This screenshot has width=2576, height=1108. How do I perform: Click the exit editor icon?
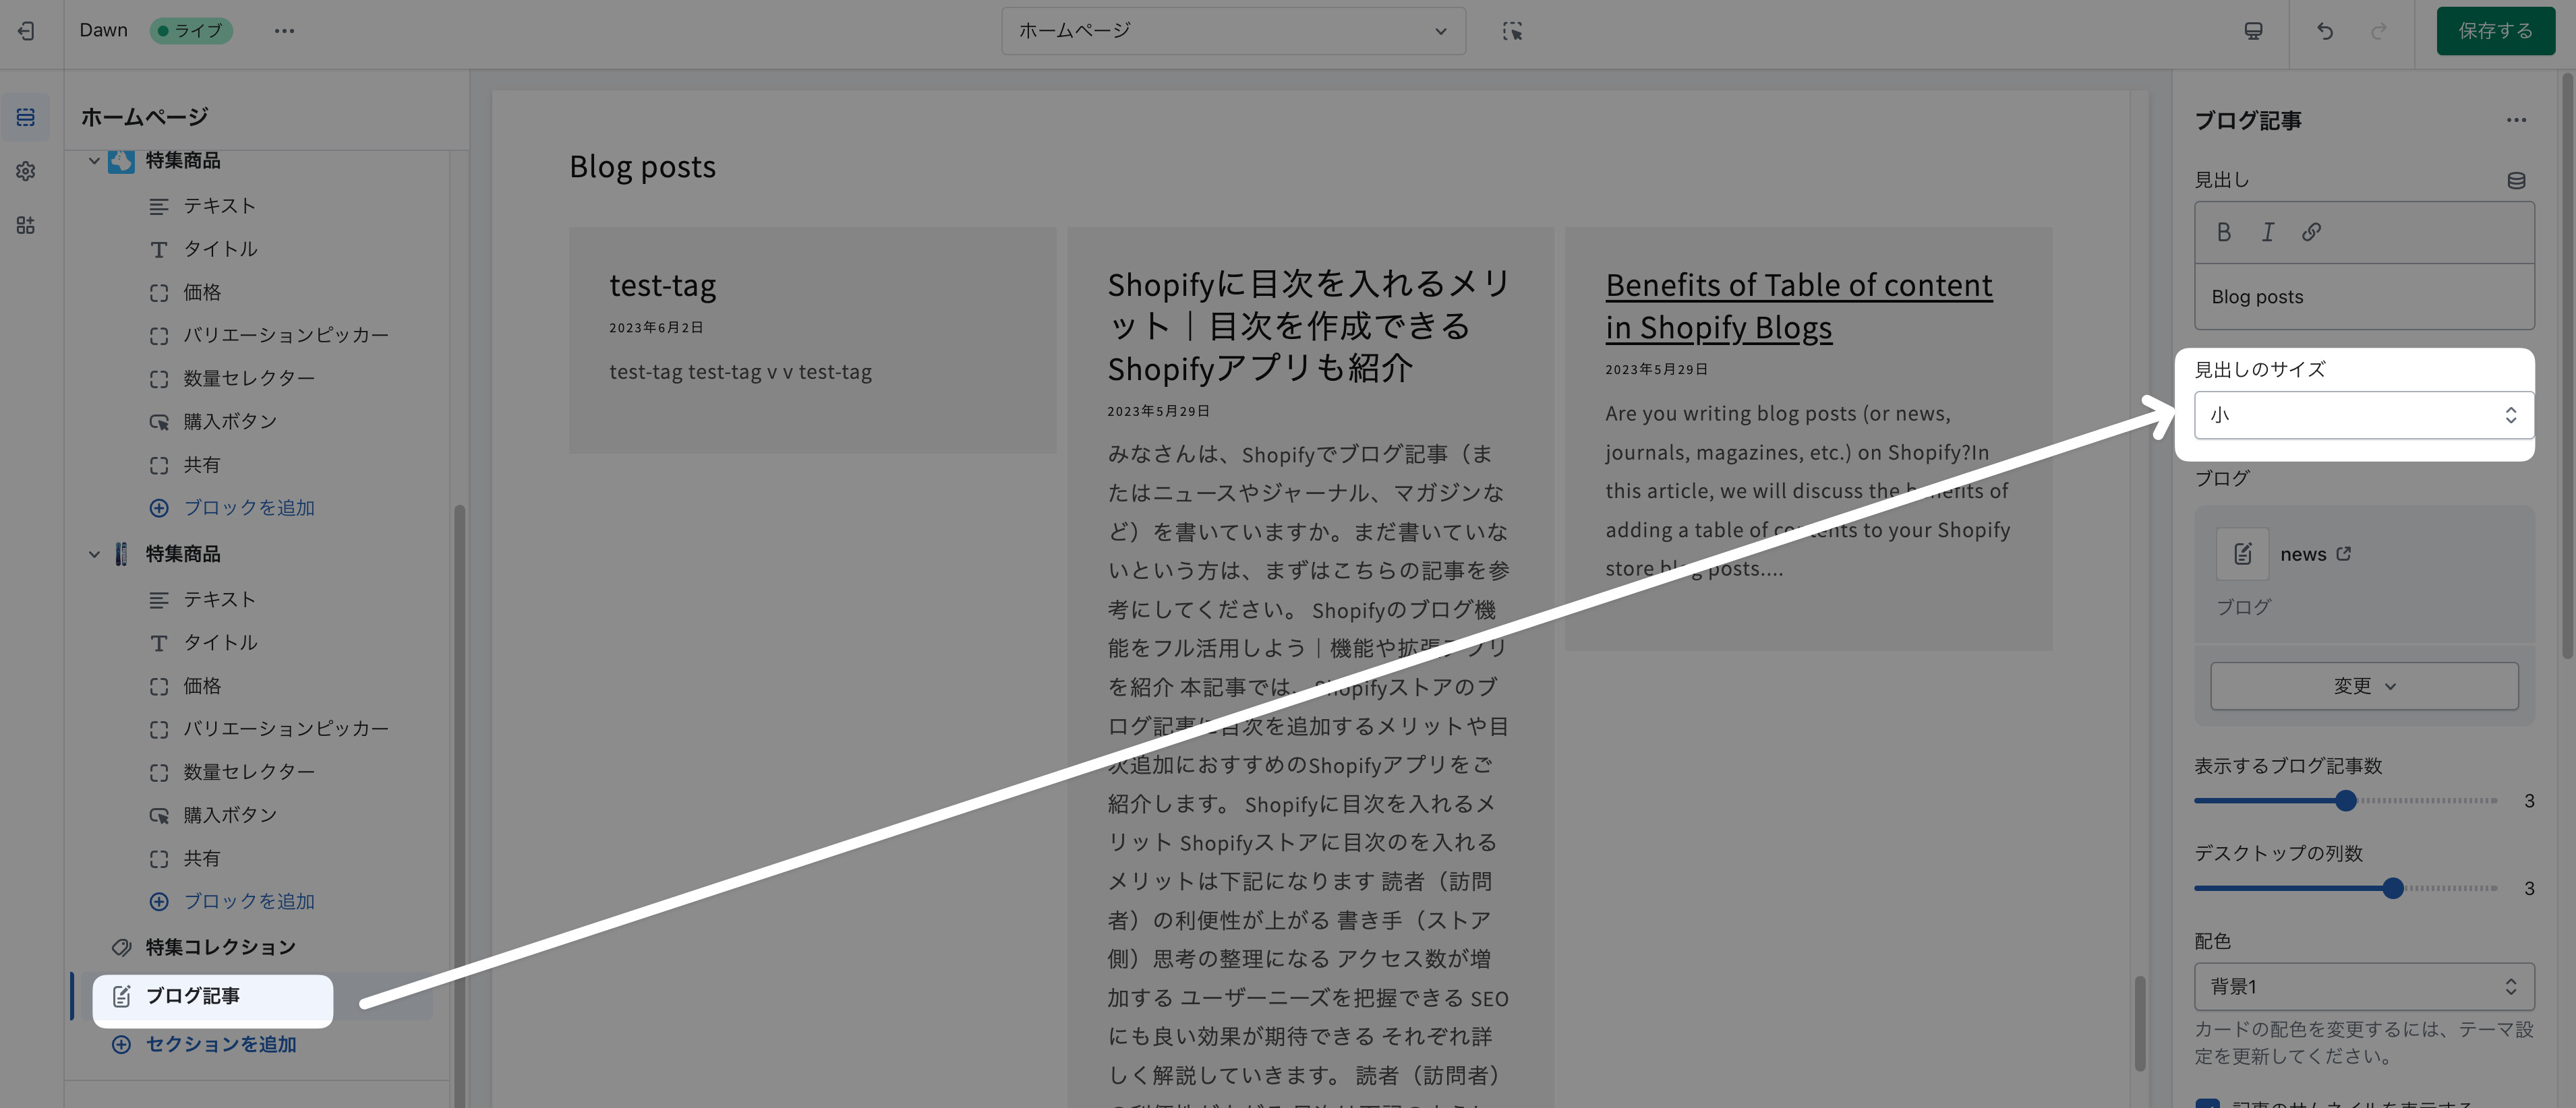pyautogui.click(x=27, y=31)
